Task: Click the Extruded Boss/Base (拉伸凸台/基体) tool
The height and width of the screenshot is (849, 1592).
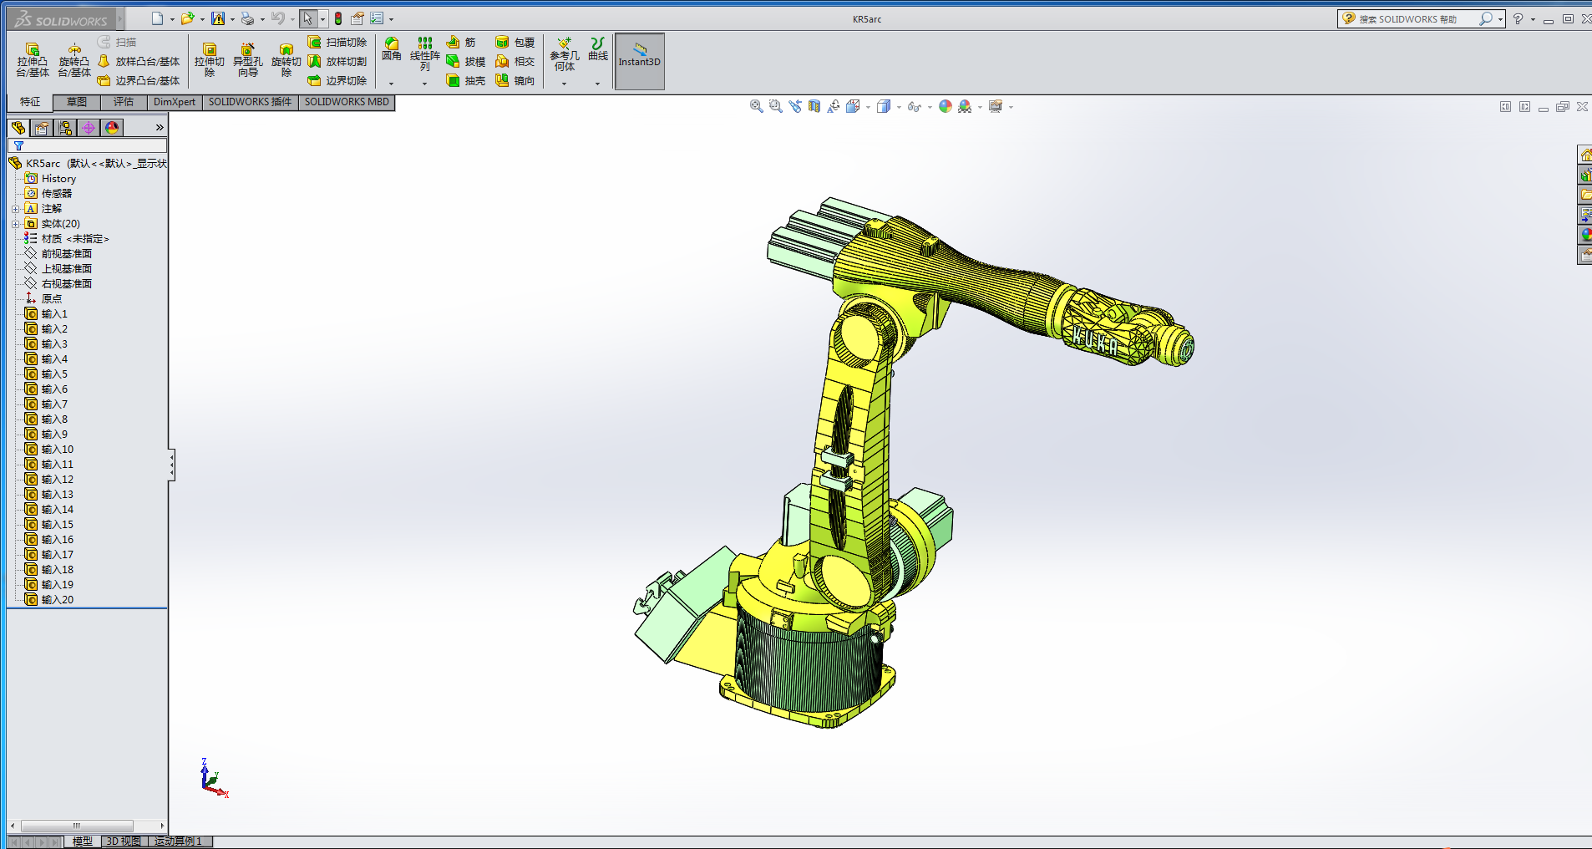Action: click(33, 60)
